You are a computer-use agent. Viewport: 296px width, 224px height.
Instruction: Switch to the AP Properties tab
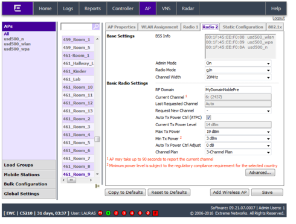pos(121,27)
